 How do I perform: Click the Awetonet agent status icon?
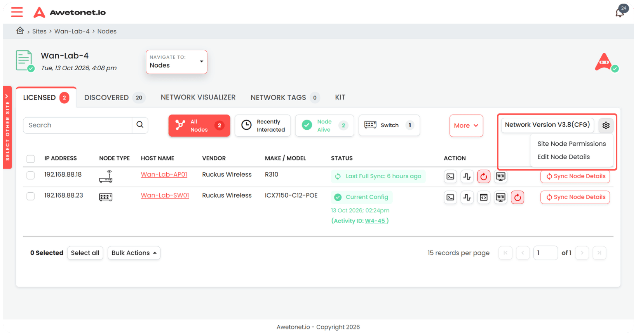pyautogui.click(x=606, y=63)
